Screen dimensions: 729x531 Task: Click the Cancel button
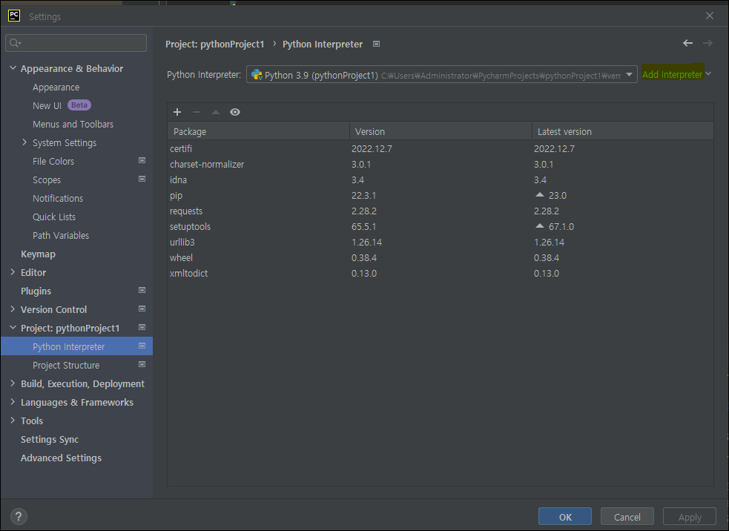(x=627, y=517)
